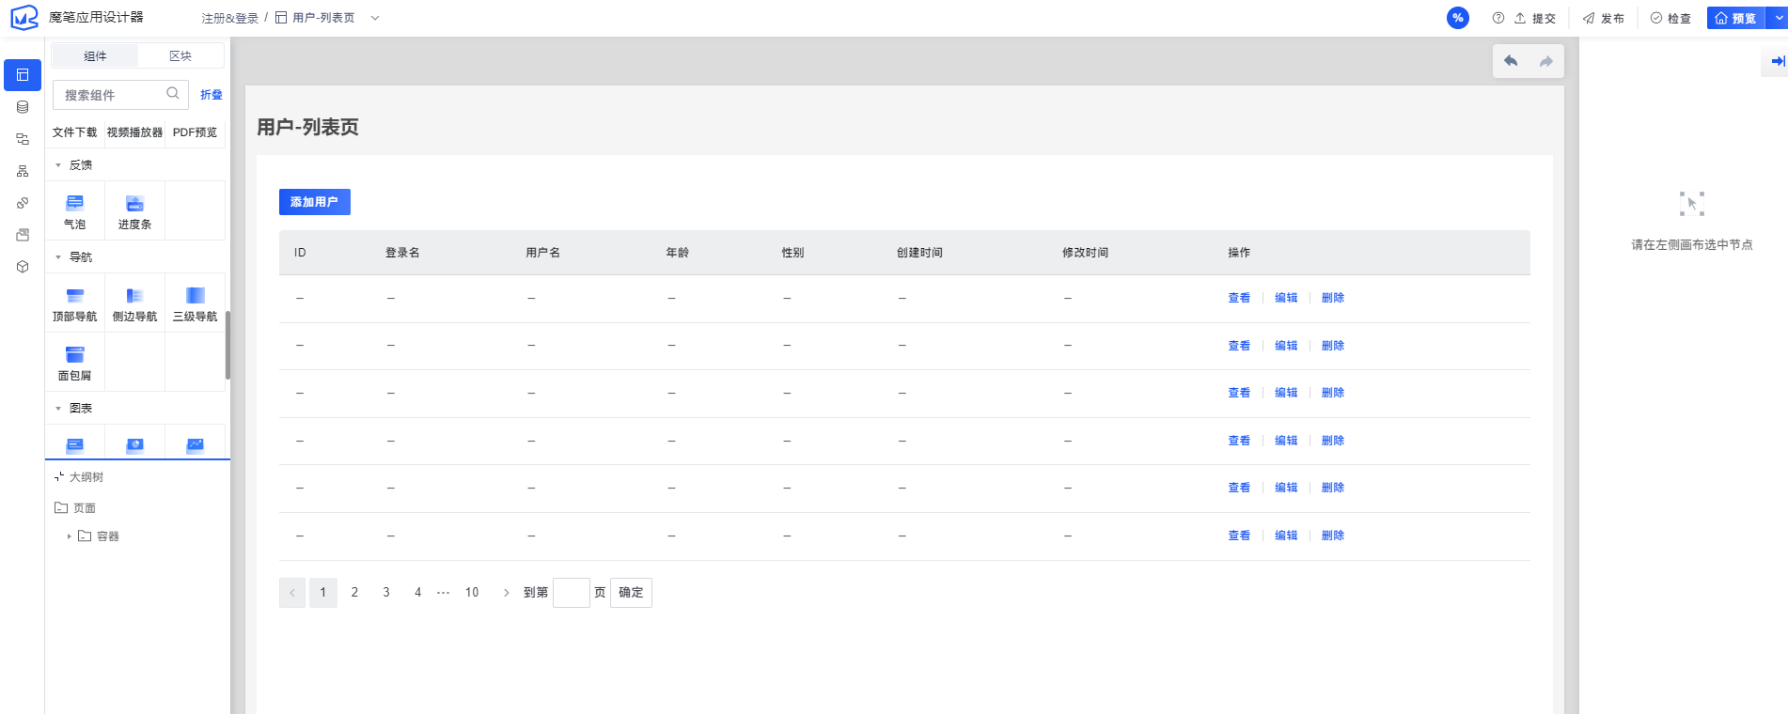The width and height of the screenshot is (1788, 714).
Task: Click the 魔笔 app logo
Action: [x=24, y=18]
